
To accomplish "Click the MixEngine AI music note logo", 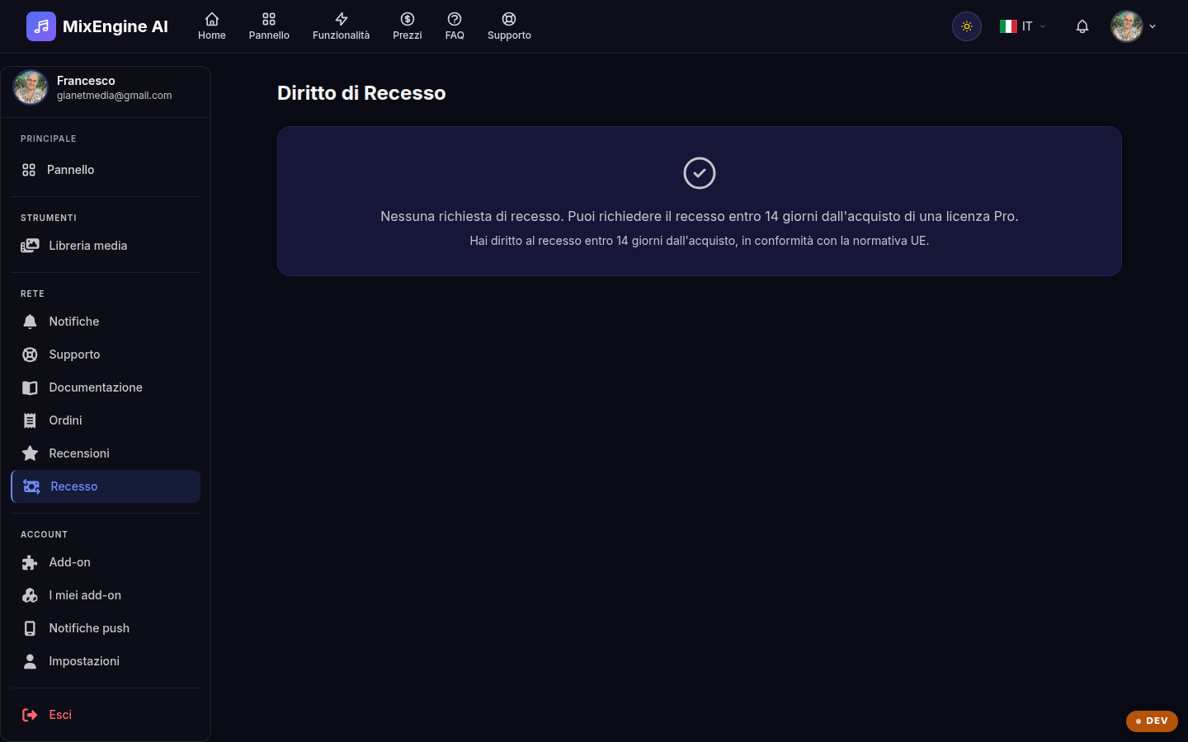I will tap(41, 26).
